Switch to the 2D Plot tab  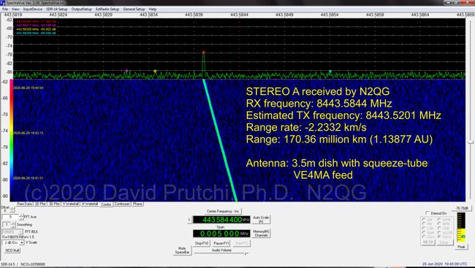point(40,204)
